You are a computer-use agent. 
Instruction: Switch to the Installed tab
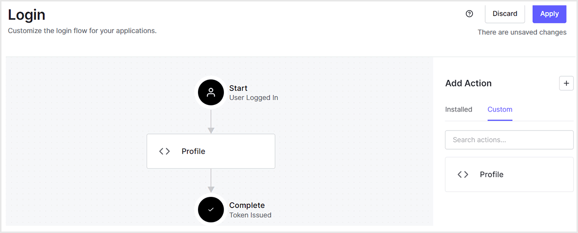click(x=459, y=109)
